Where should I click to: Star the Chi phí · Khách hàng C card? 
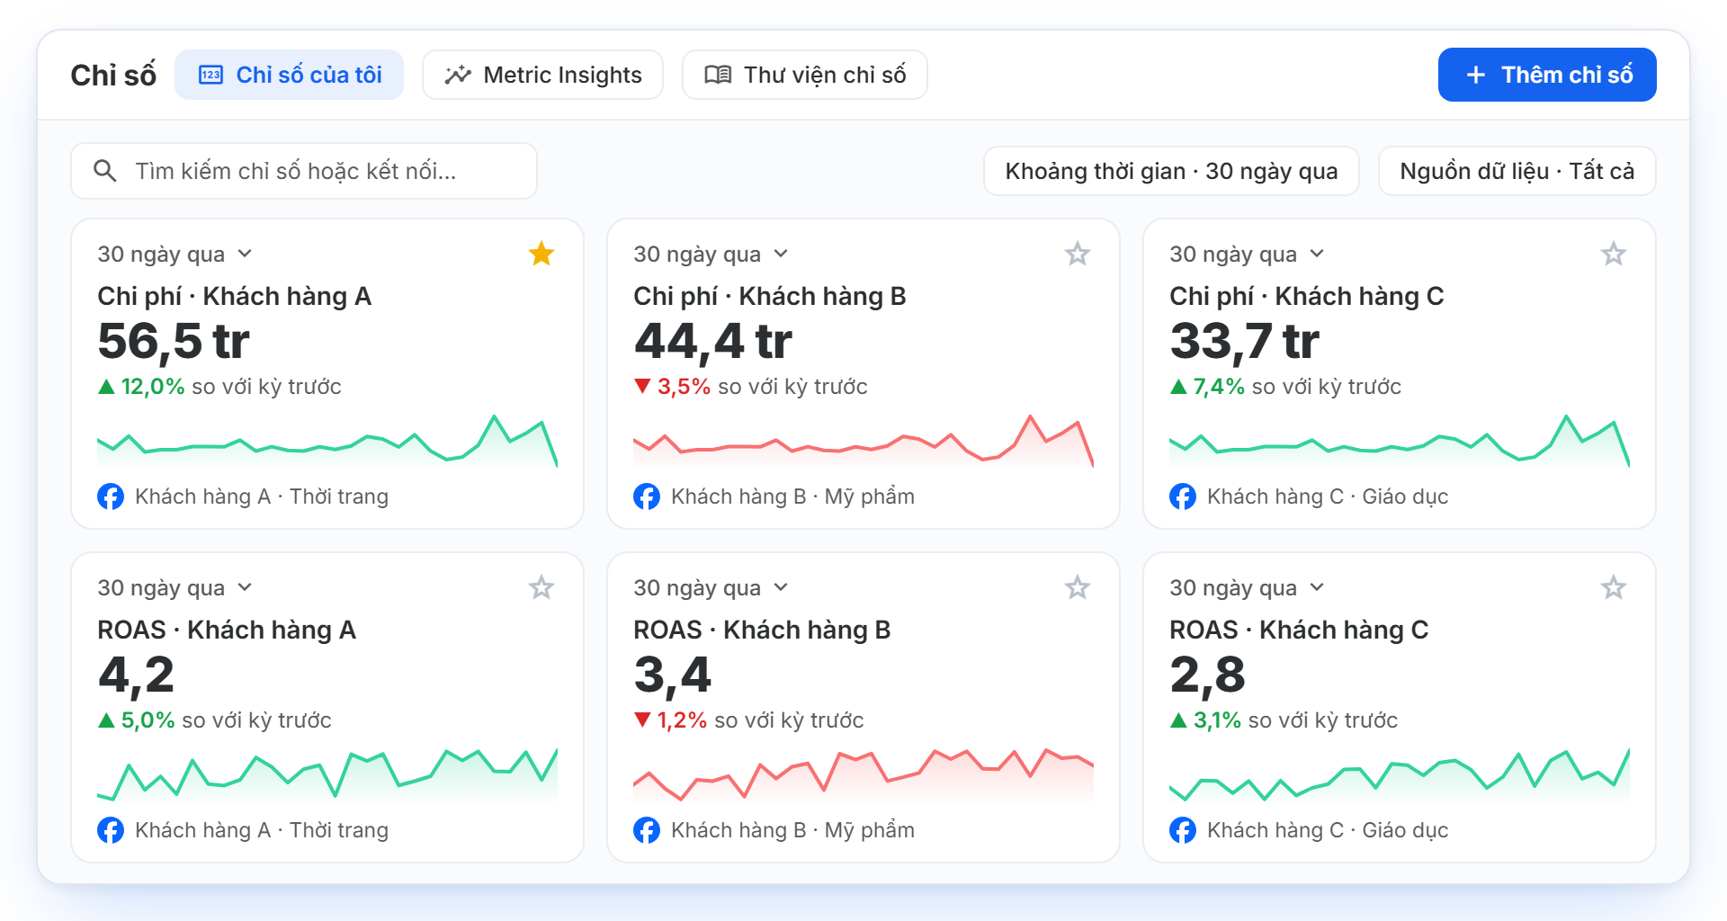point(1614,254)
